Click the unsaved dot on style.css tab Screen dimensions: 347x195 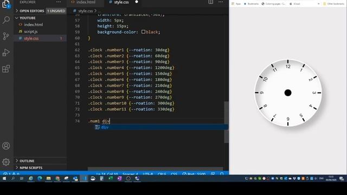(137, 2)
